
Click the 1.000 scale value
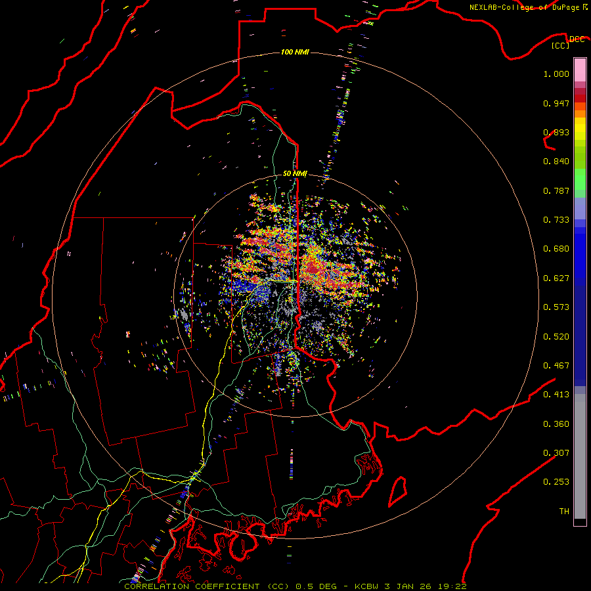pos(556,74)
